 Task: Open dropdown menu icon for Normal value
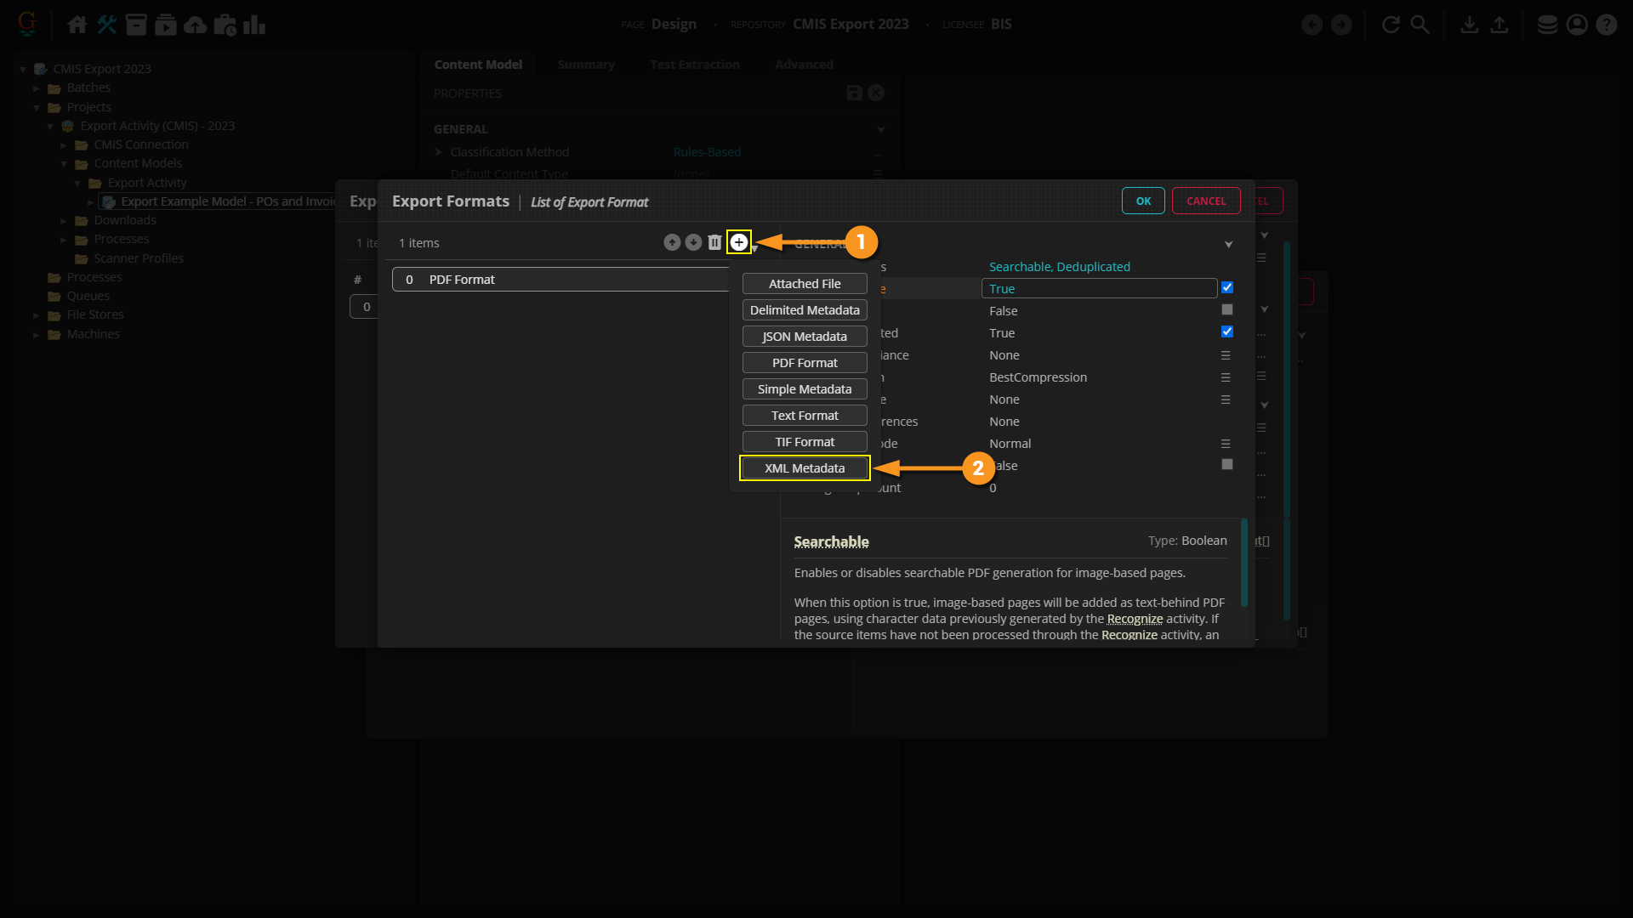point(1226,444)
